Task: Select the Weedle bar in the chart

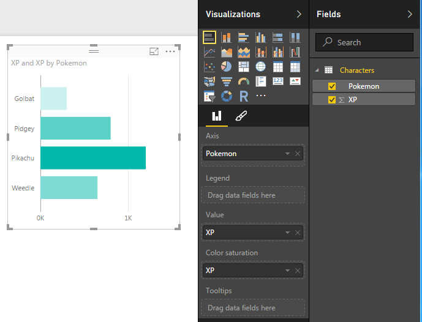Action: 69,188
